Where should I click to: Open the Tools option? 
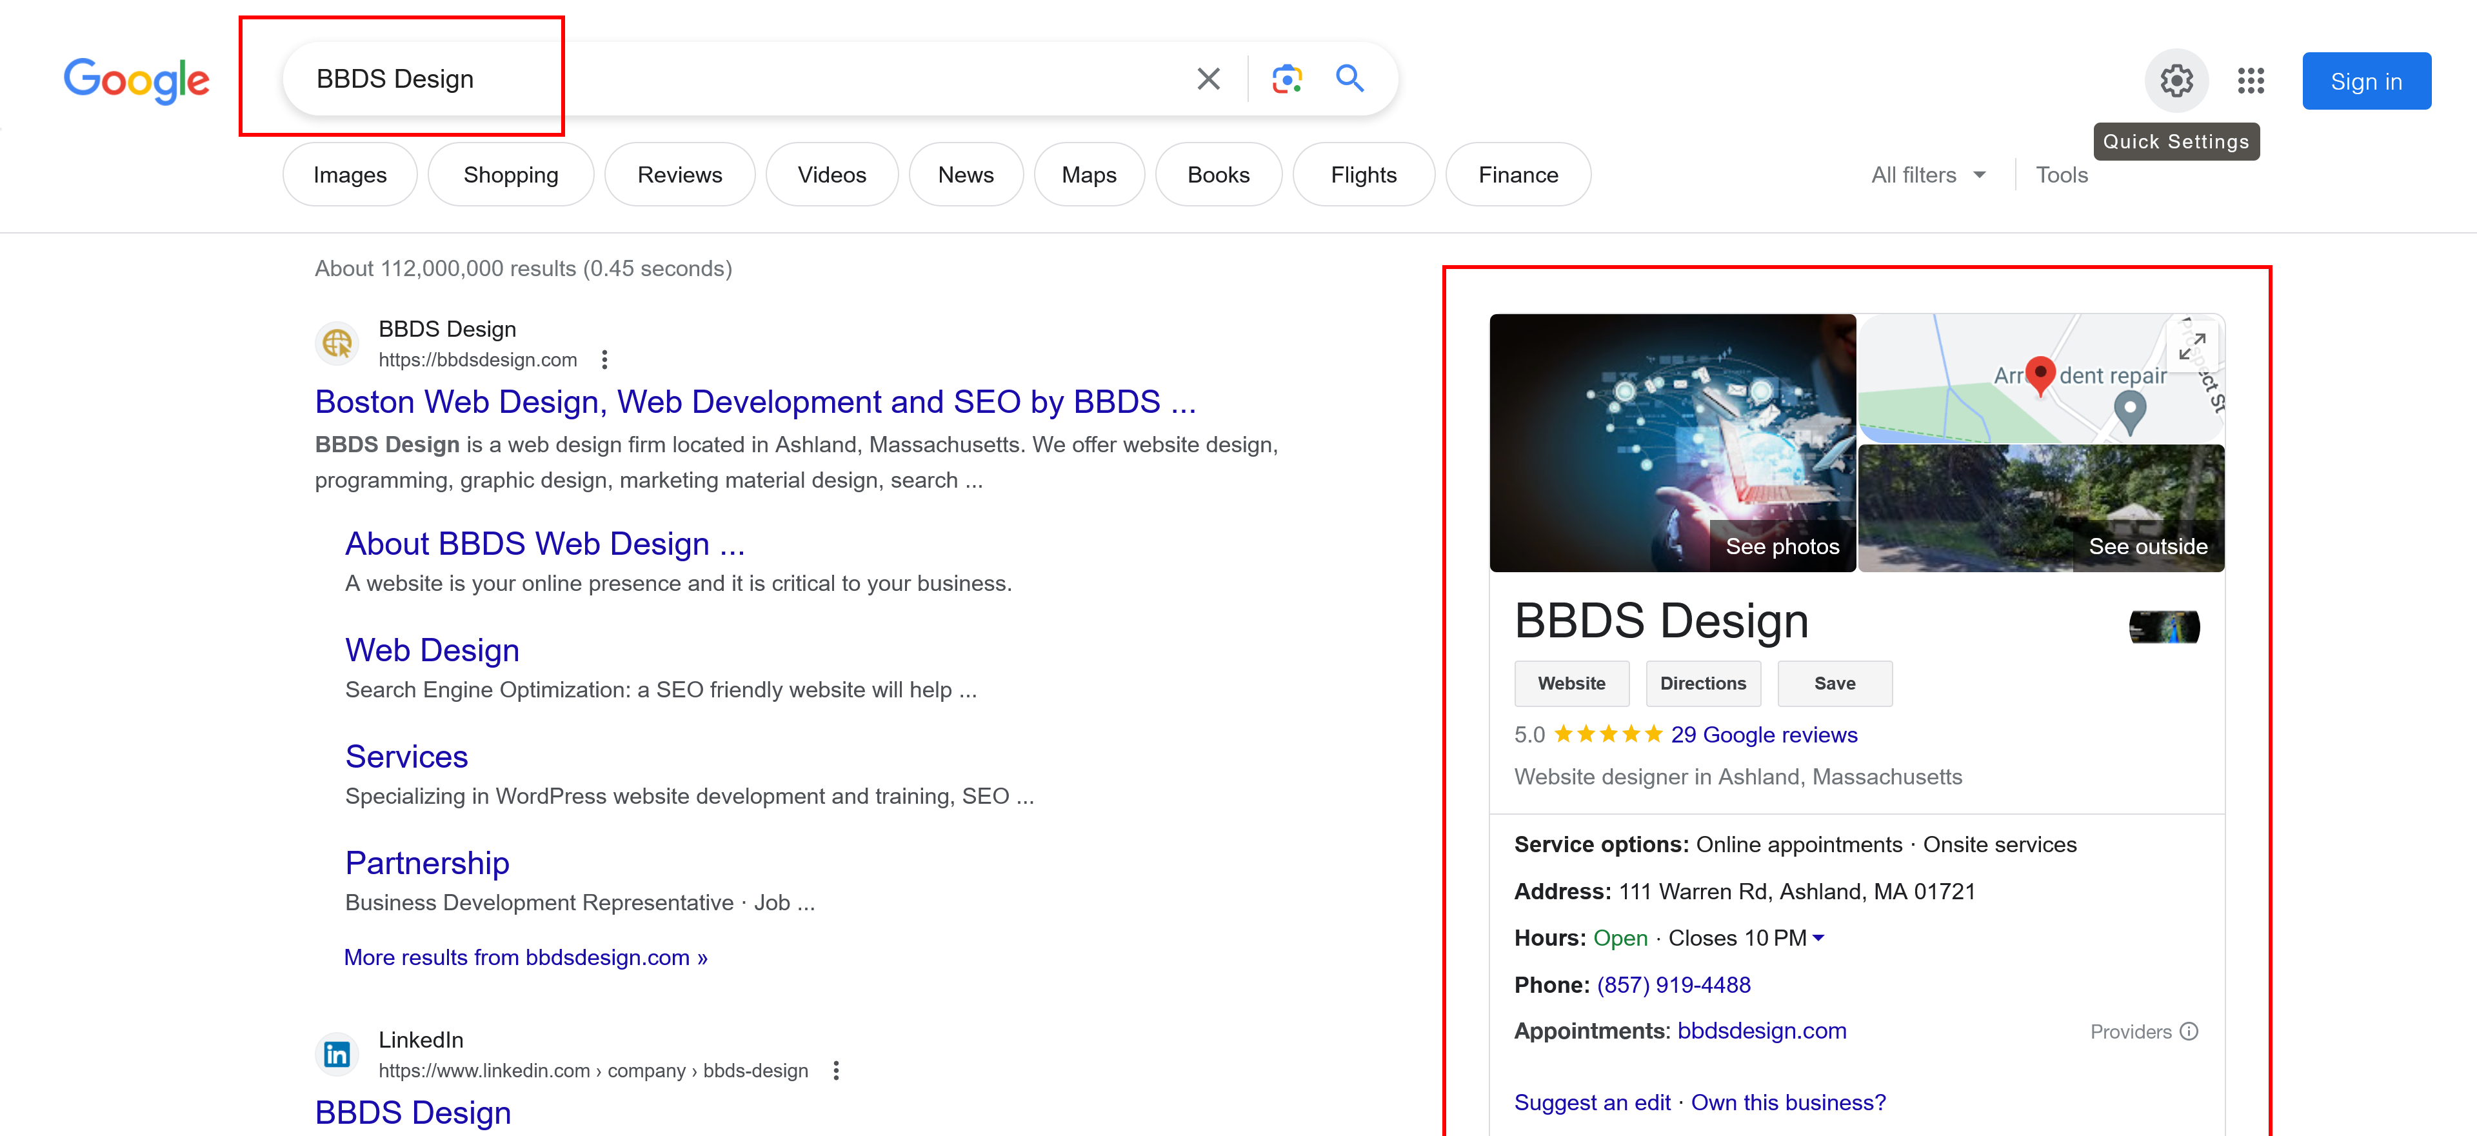point(2062,175)
